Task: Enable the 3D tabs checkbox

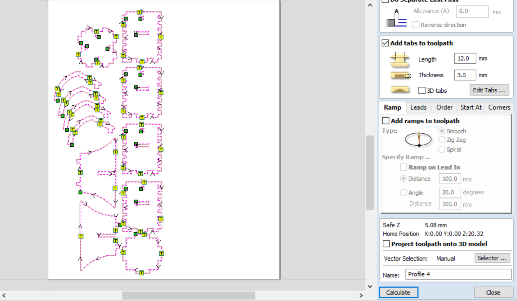Action: pyautogui.click(x=422, y=91)
